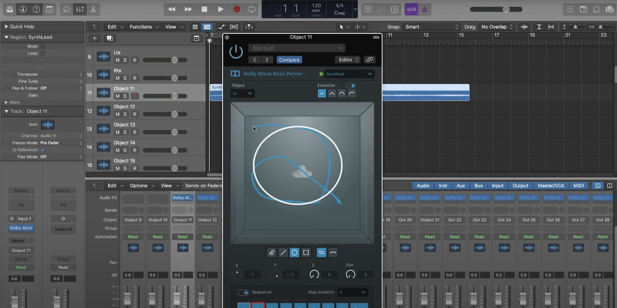Expand the Object number dropdown
This screenshot has height=308, width=617.
pyautogui.click(x=242, y=94)
